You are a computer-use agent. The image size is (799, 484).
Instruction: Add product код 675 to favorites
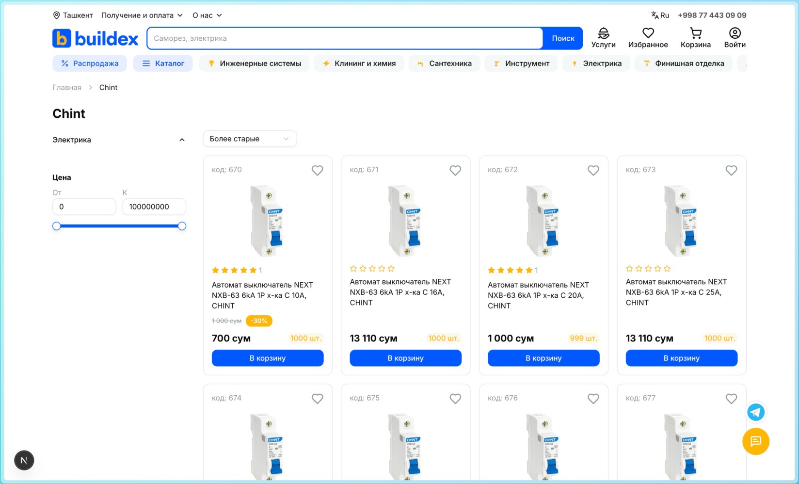coord(455,399)
